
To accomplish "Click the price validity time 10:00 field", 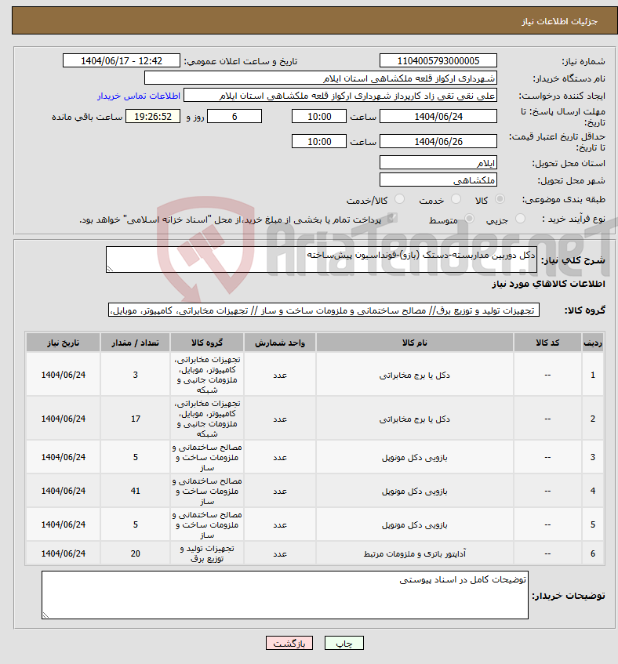I will [319, 141].
